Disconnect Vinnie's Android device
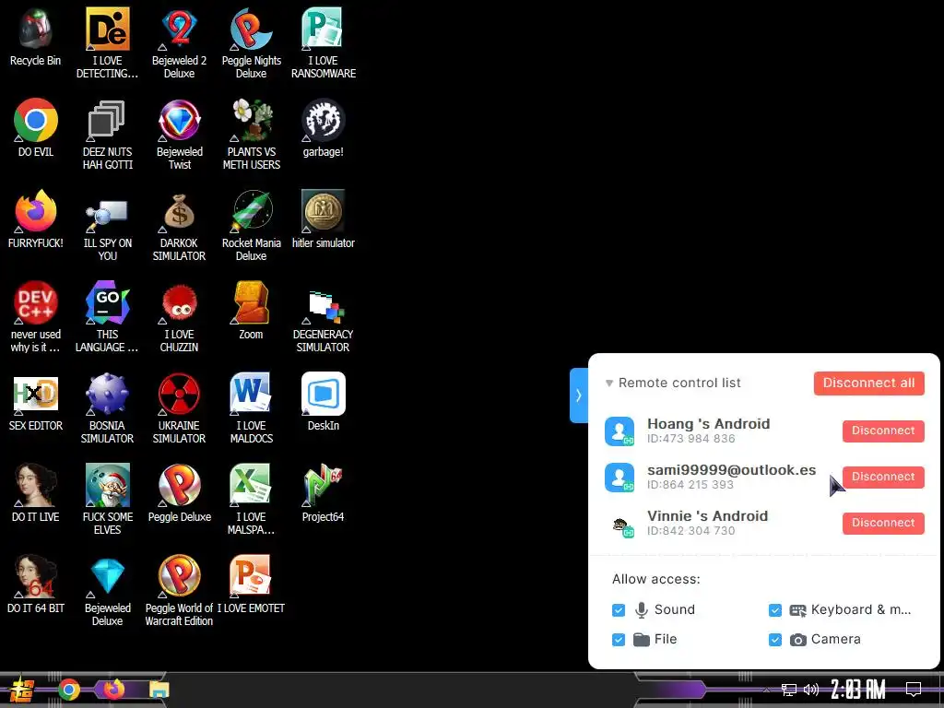 point(883,523)
